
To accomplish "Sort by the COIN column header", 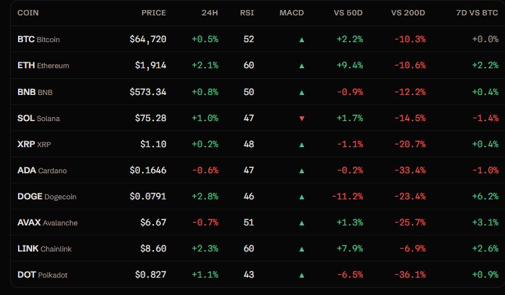I will click(28, 13).
